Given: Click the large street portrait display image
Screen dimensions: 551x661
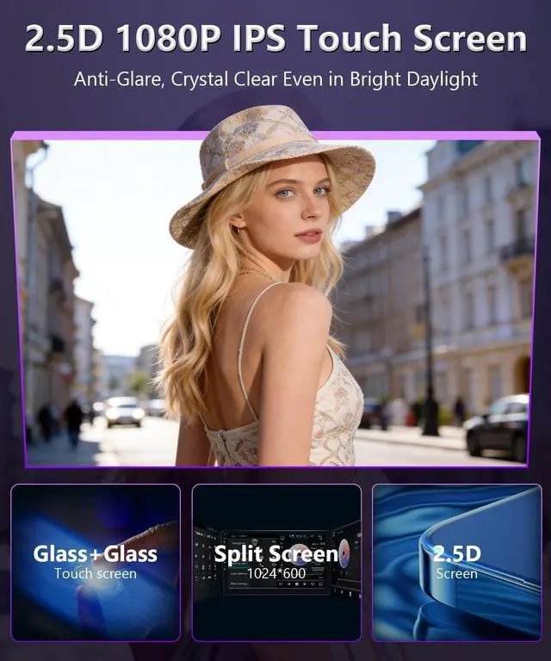Looking at the screenshot, I should (x=275, y=300).
